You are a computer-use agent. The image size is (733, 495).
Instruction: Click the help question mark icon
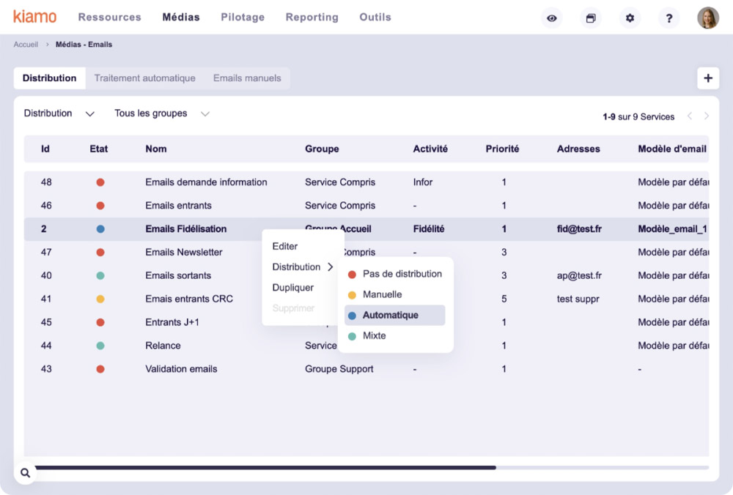click(x=668, y=18)
